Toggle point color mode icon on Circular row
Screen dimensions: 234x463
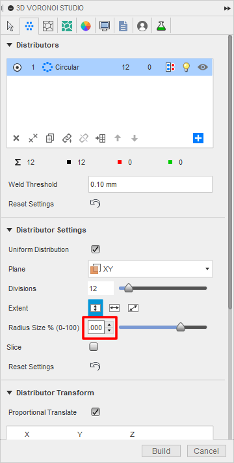170,67
